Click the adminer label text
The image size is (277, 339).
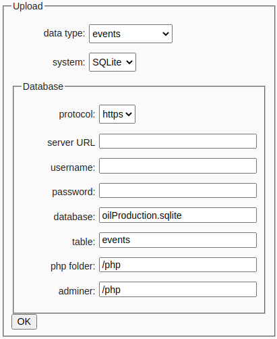(x=77, y=291)
